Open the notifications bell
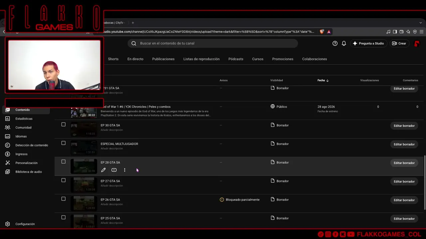Screen dimensions: 426x239 pos(344,43)
